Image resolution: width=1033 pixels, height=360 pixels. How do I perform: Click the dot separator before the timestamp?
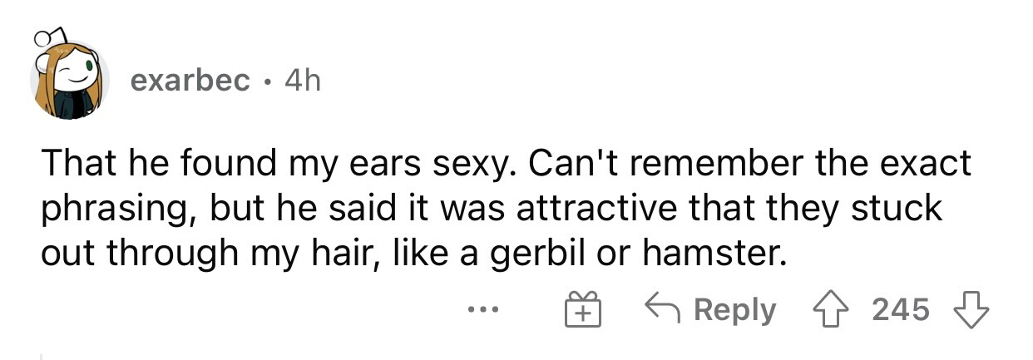[x=266, y=81]
